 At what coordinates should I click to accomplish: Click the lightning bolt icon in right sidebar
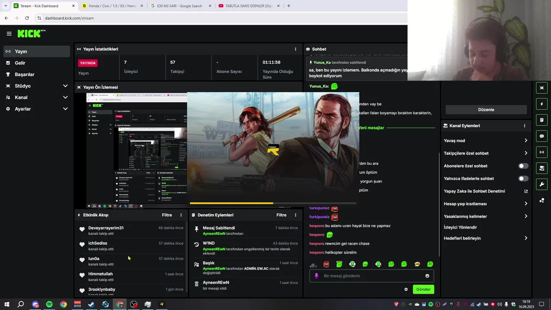[x=542, y=104]
